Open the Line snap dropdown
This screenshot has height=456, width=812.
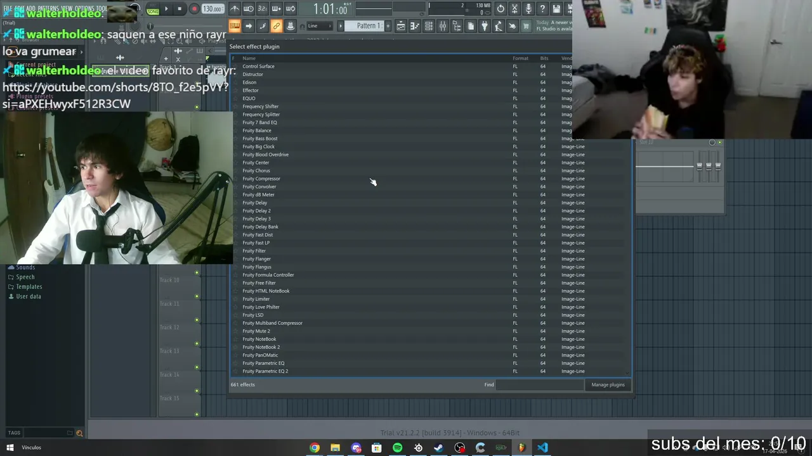tap(320, 26)
